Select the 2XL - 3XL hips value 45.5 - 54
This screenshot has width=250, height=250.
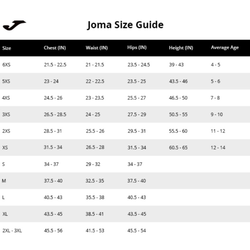(x=136, y=231)
